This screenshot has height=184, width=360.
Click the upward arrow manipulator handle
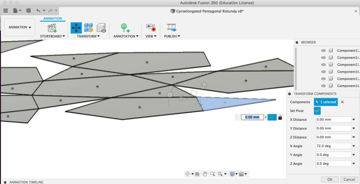coord(204,86)
